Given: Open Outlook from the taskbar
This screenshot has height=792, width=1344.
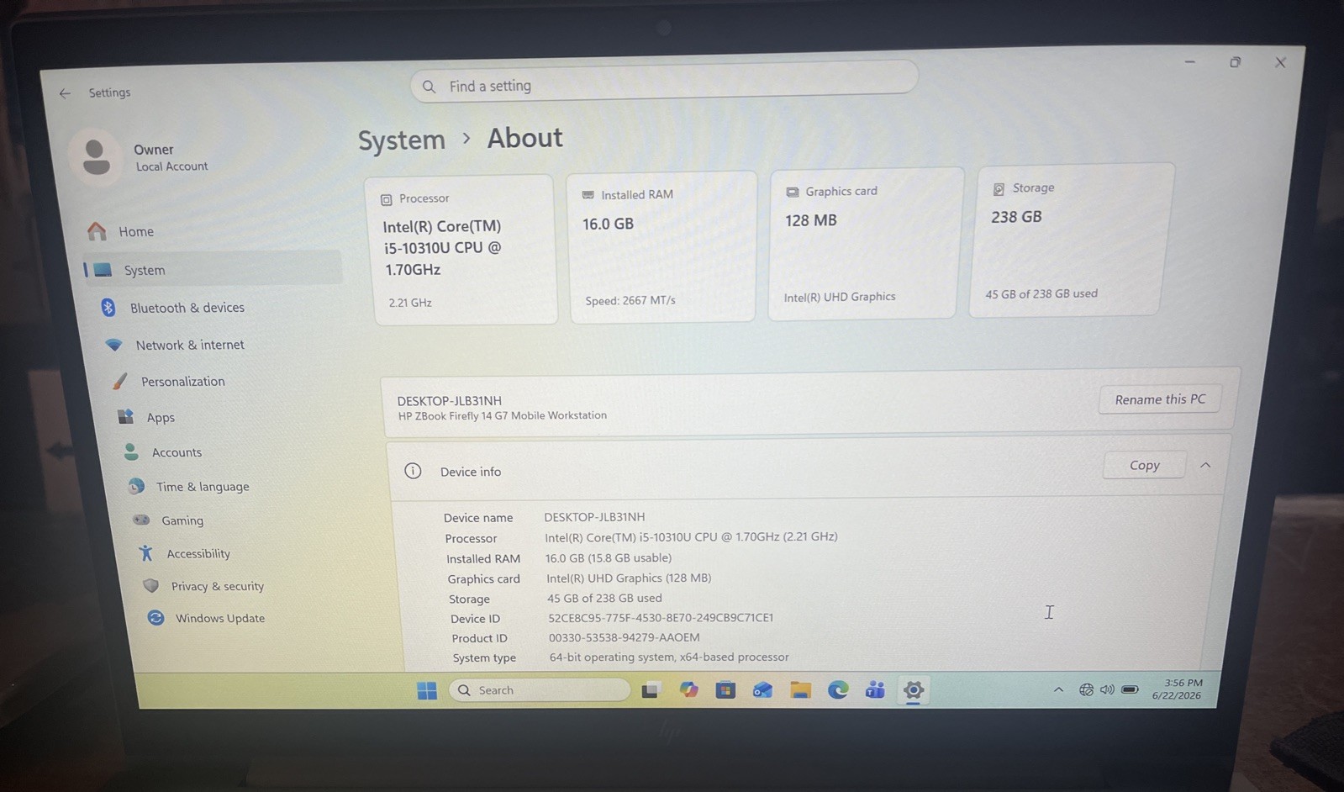Looking at the screenshot, I should pos(762,690).
